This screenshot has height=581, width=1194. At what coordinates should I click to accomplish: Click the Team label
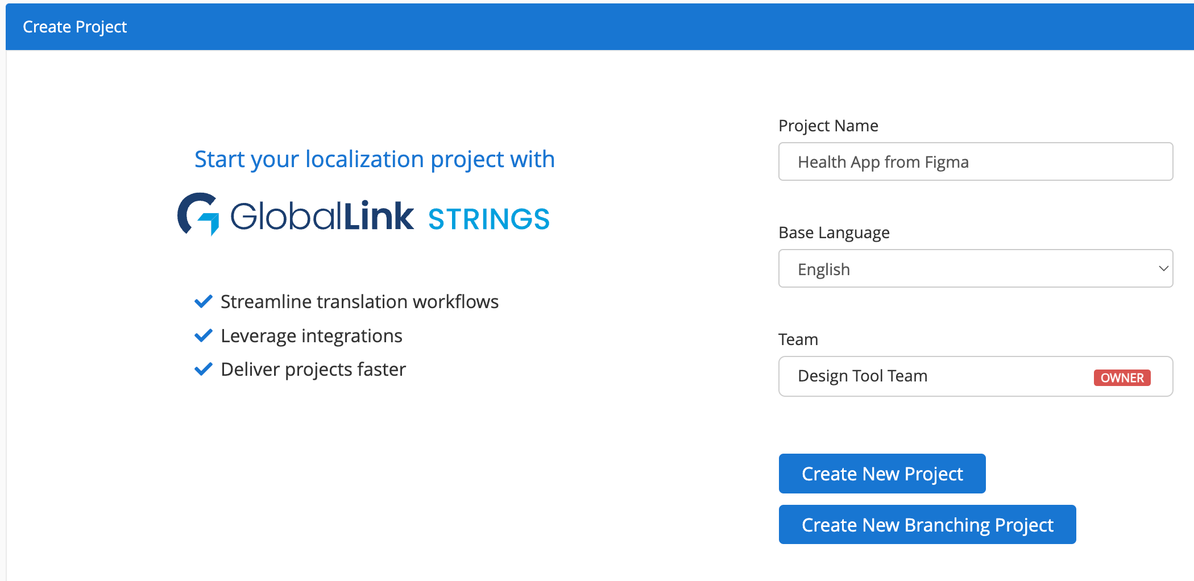click(798, 339)
